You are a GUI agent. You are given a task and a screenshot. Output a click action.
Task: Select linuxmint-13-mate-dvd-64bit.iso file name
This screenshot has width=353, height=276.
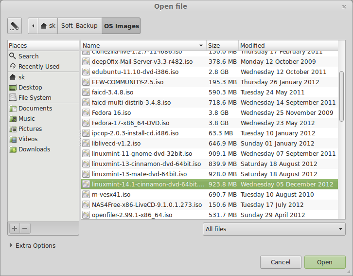(x=140, y=174)
